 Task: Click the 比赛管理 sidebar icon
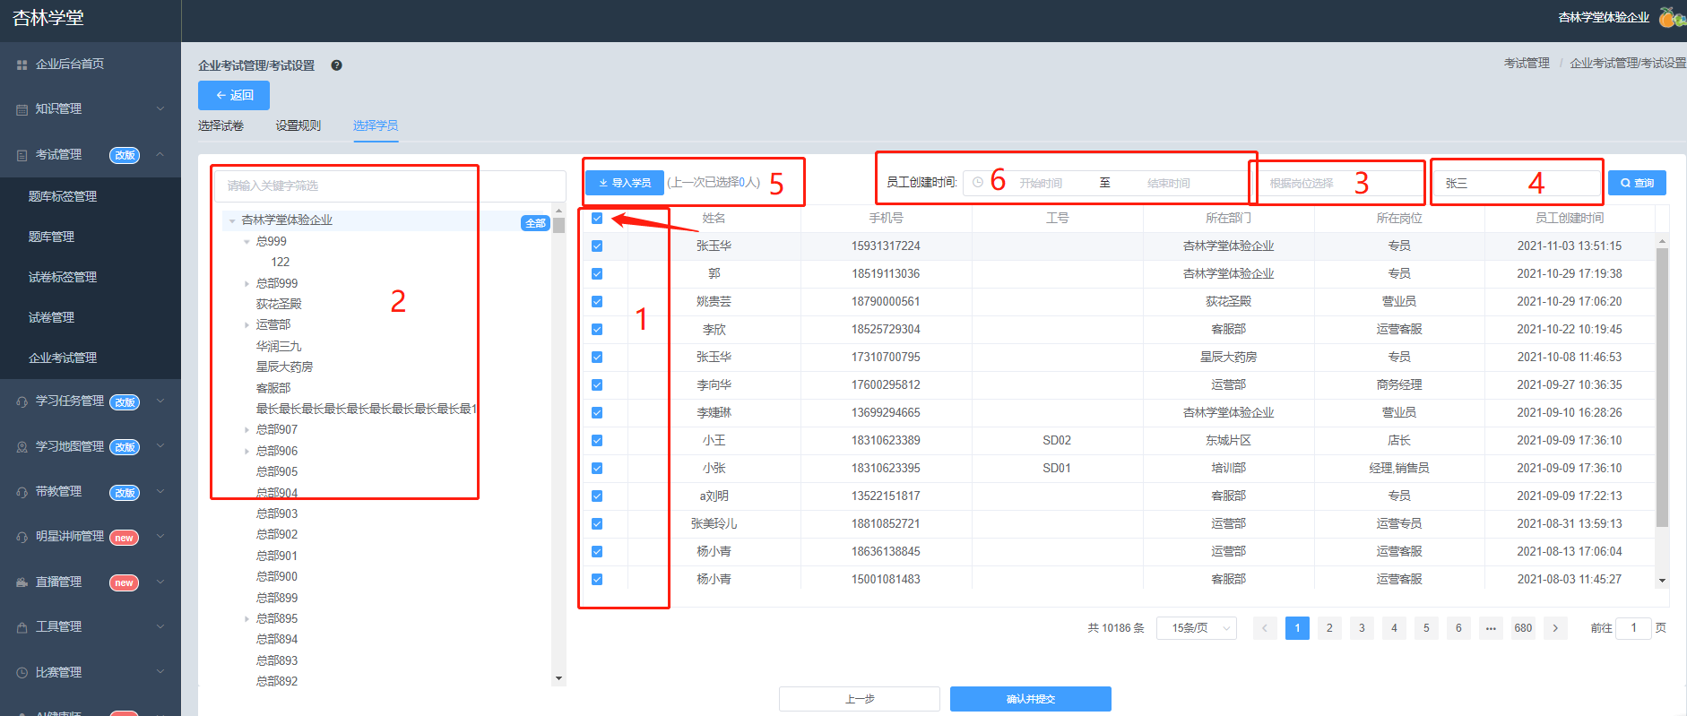point(22,672)
